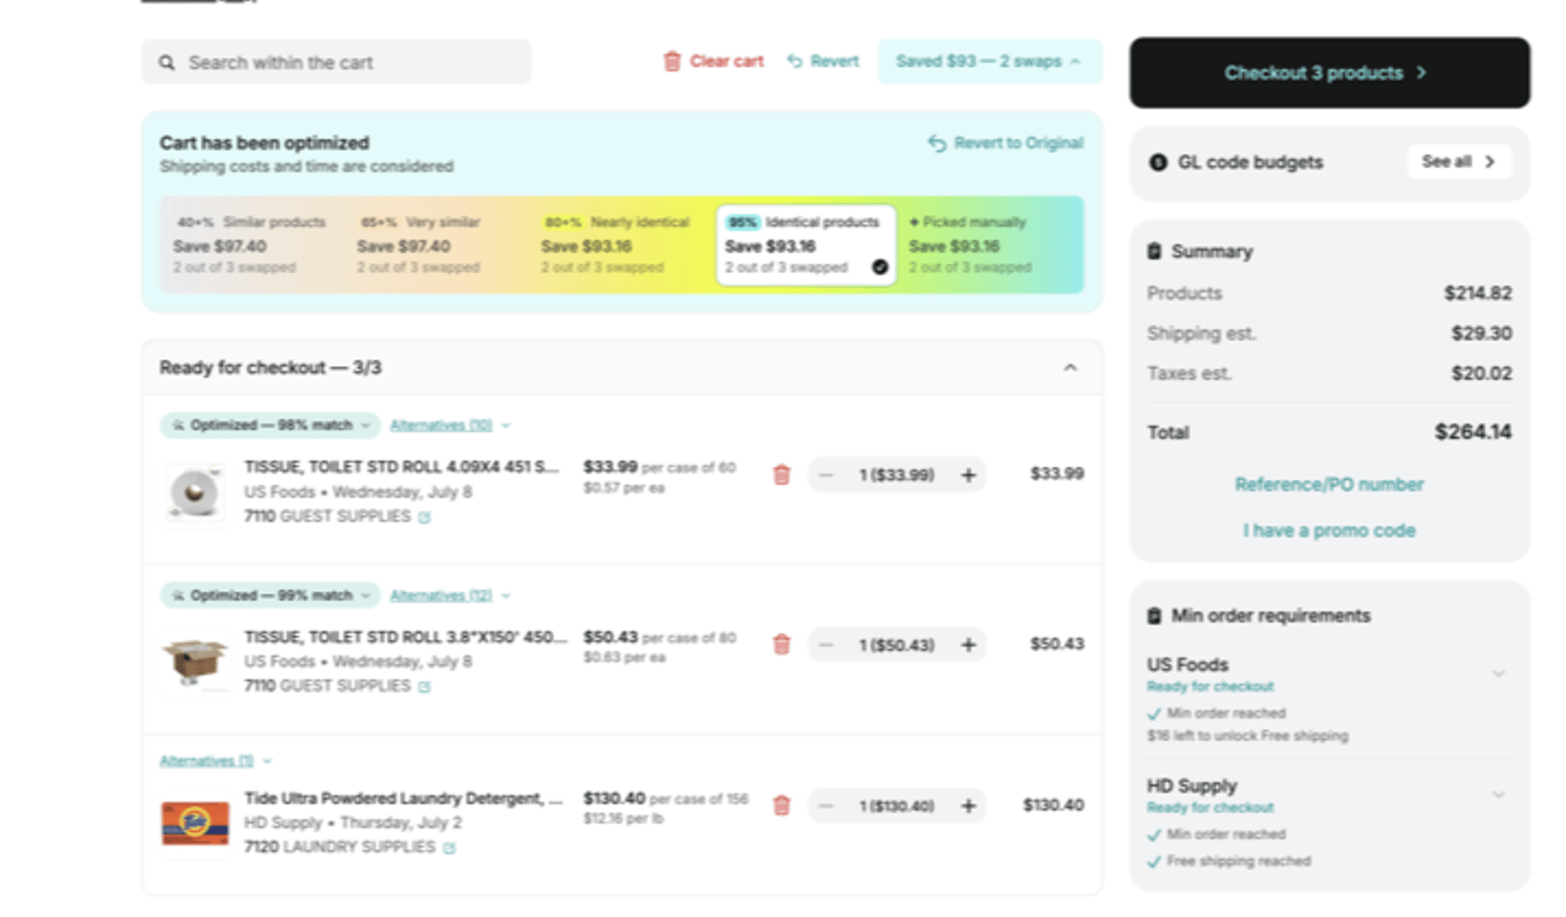The width and height of the screenshot is (1566, 917).
Task: Select the 95% Identical products option
Action: (806, 245)
